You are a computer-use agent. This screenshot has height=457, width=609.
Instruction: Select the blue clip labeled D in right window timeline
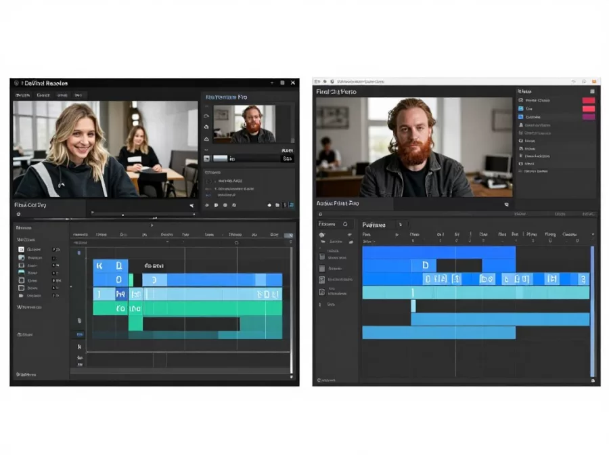424,265
